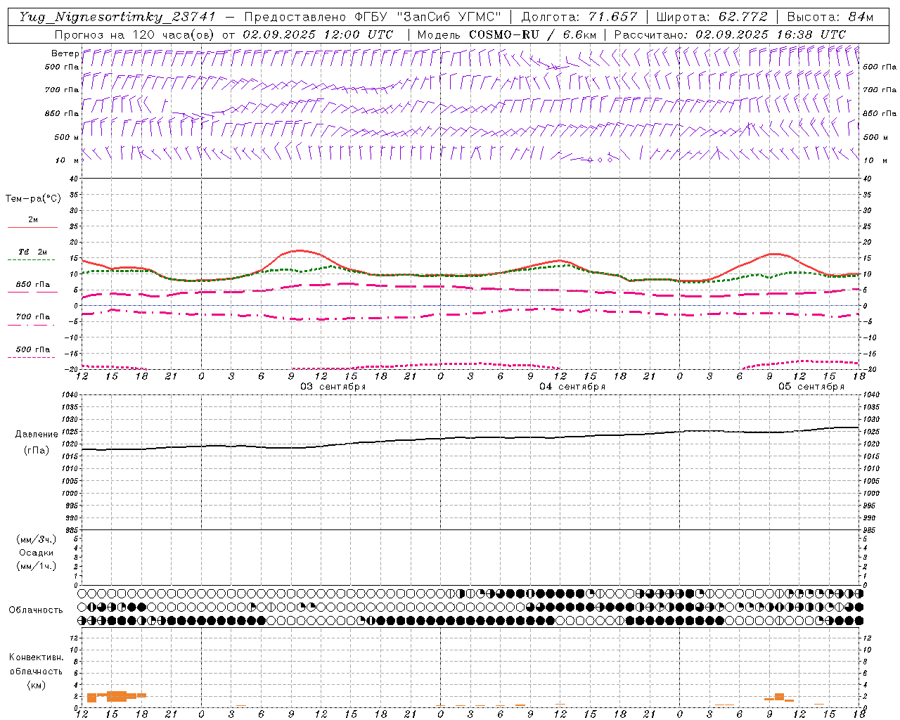Click the 04 сентября date label

pos(572,387)
